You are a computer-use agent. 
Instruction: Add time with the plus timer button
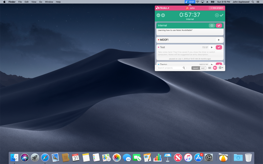[x=163, y=15]
